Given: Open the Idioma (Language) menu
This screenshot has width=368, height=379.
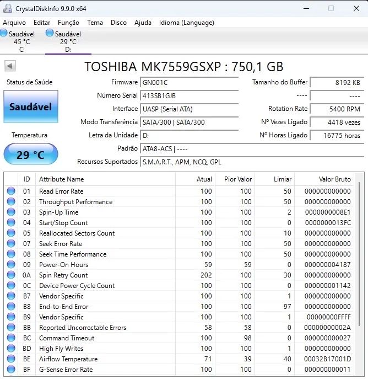Looking at the screenshot, I should tap(187, 23).
